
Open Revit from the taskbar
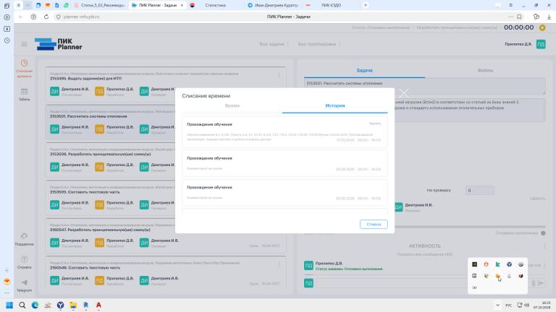(x=86, y=305)
